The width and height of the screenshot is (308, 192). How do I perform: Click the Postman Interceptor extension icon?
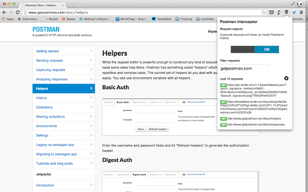click(286, 12)
